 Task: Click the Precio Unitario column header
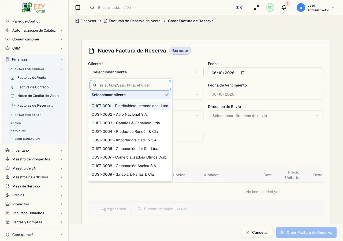pyautogui.click(x=292, y=175)
